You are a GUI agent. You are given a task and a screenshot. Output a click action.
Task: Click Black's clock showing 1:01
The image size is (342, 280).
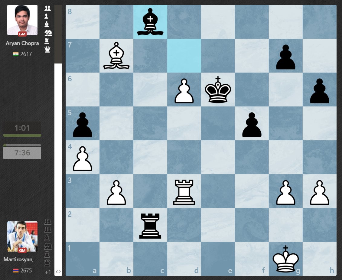tap(22, 128)
